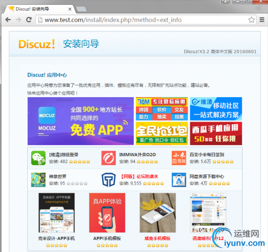Image resolution: width=268 pixels, height=252 pixels.
Task: Click the 网盘资源 shopping bag icon
Action: (x=179, y=180)
